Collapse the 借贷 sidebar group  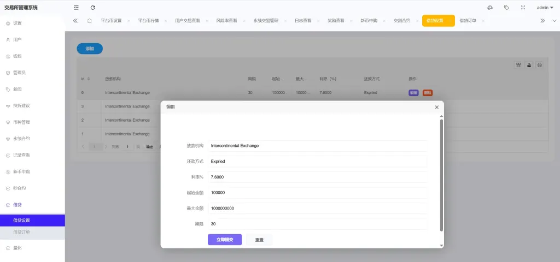click(x=32, y=205)
